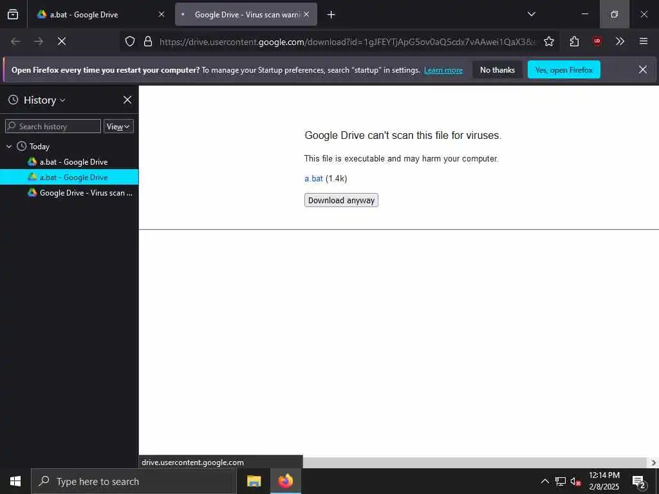Close the History sidebar
This screenshot has width=659, height=494.
pyautogui.click(x=127, y=100)
